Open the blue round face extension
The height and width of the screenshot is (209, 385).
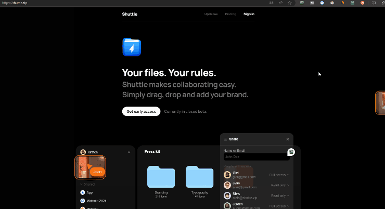coord(322,3)
